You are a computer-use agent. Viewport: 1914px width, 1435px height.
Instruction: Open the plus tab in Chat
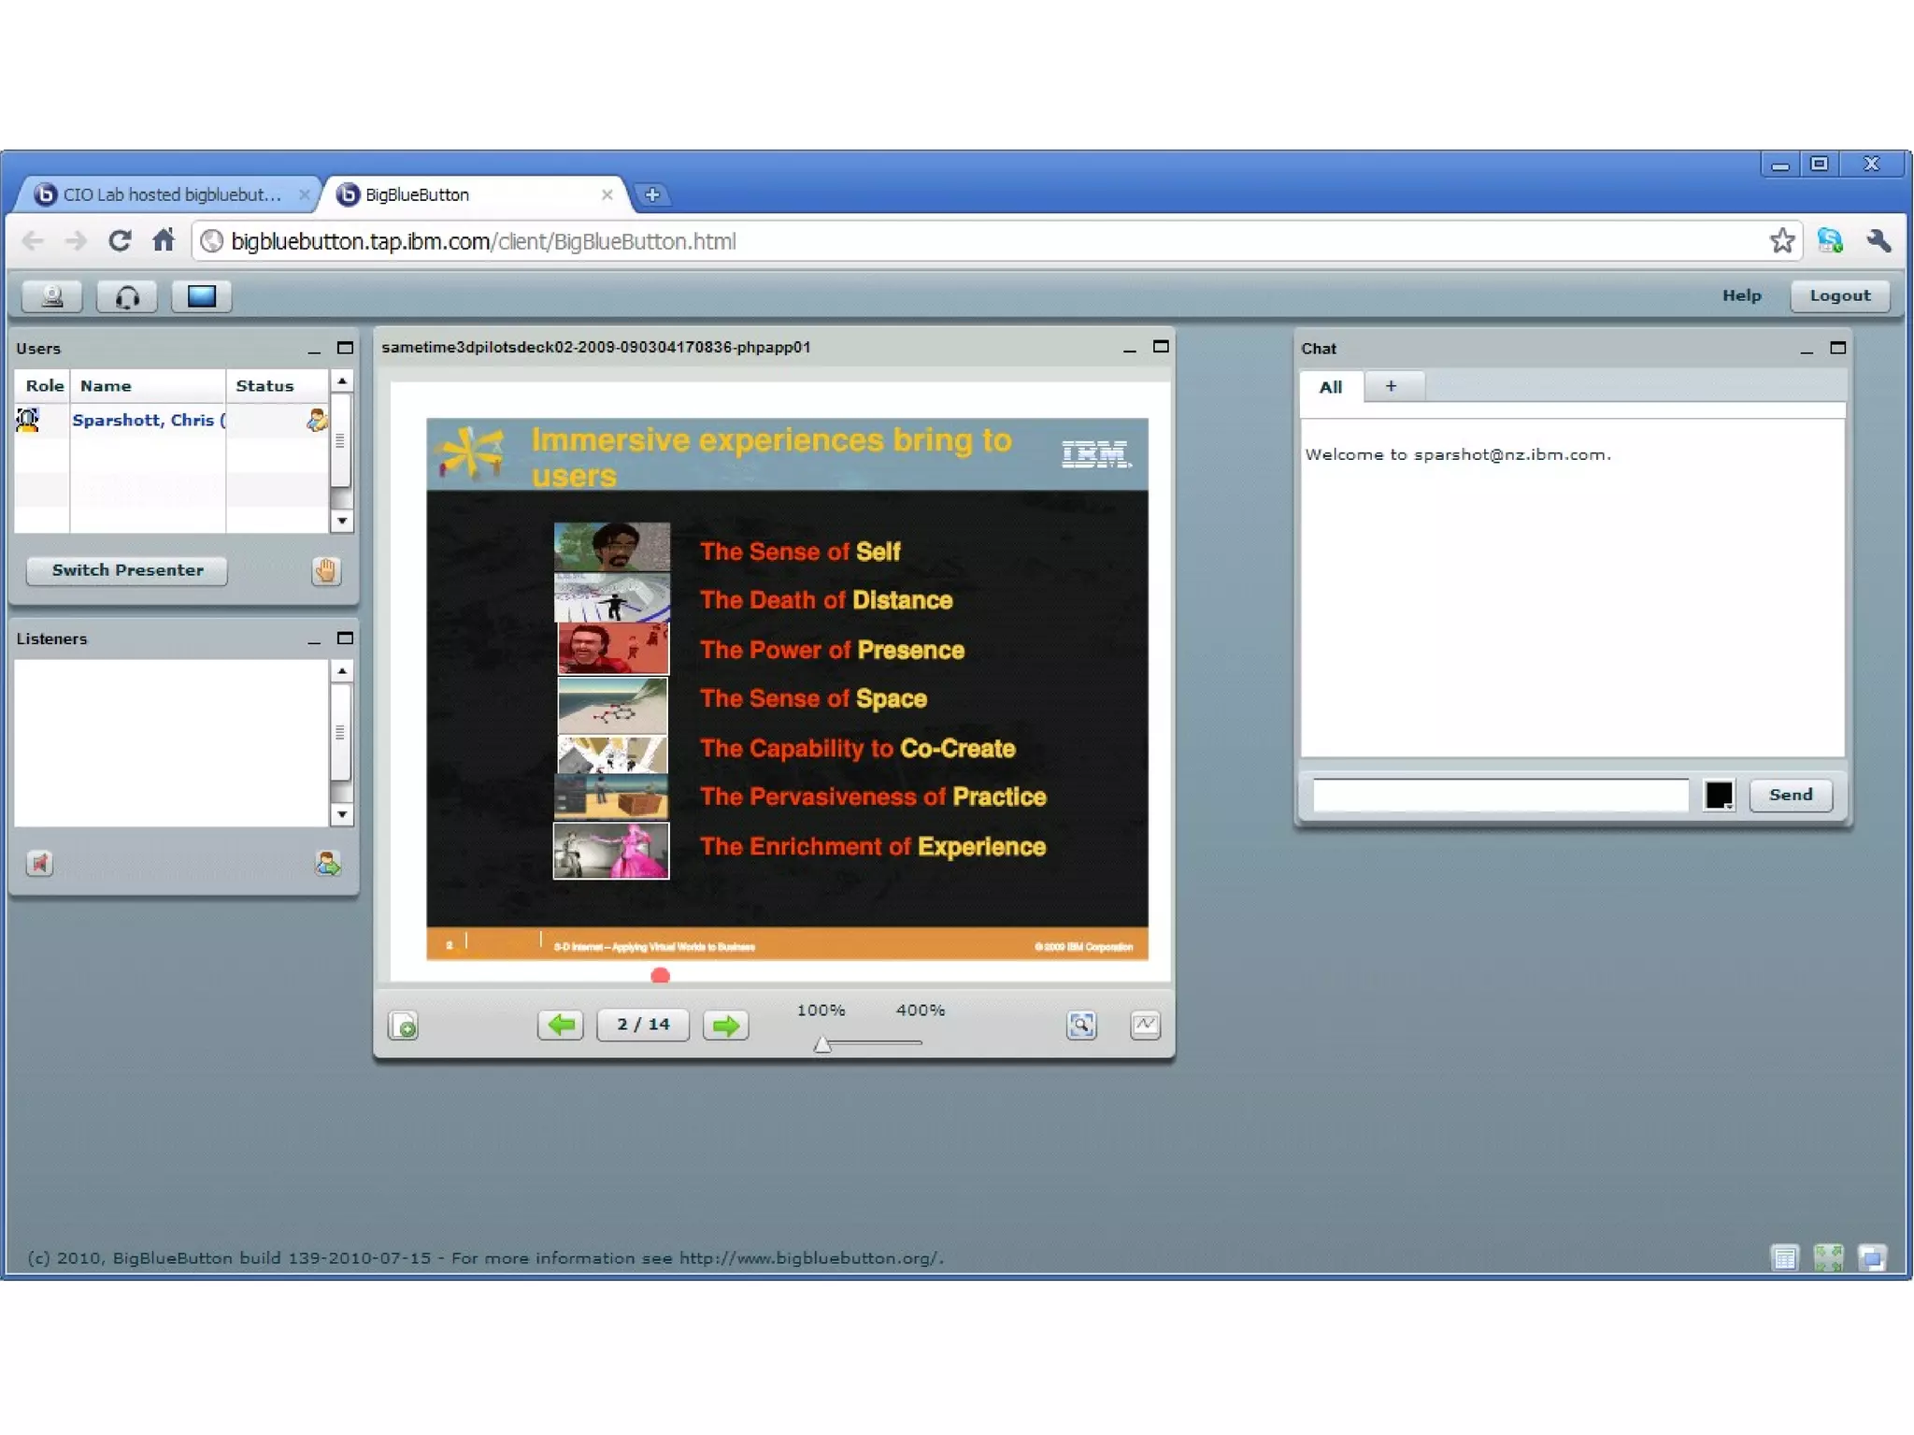pyautogui.click(x=1391, y=386)
